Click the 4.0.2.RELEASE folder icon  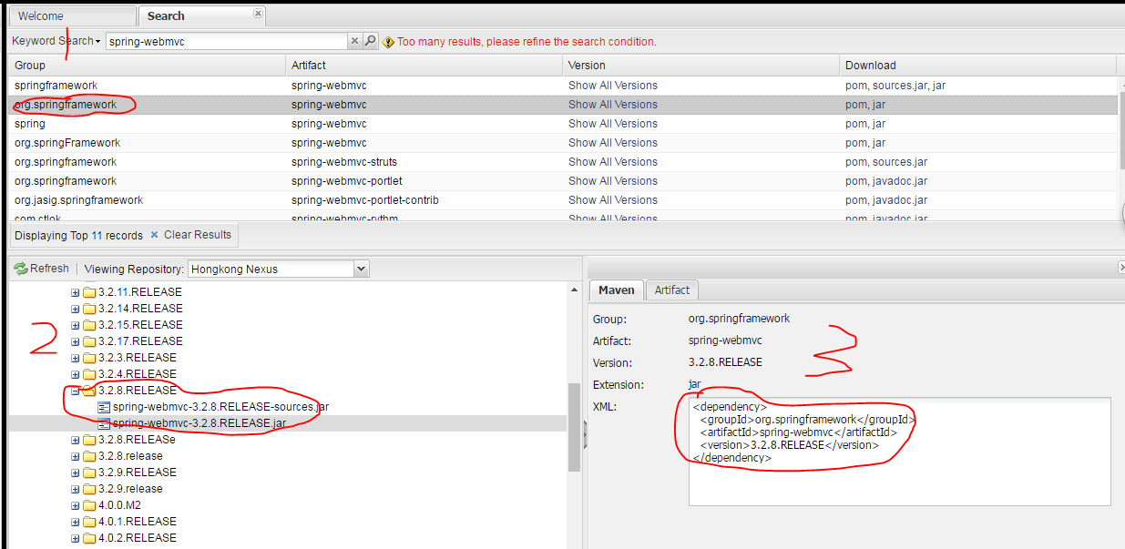[x=89, y=538]
